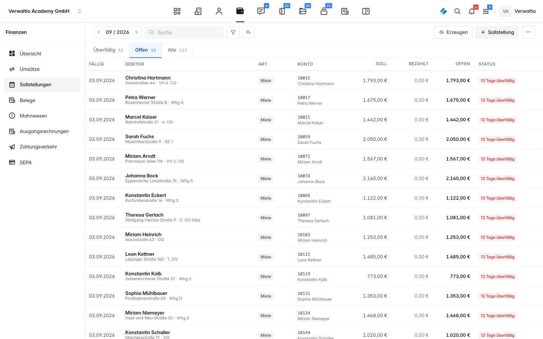Open the dashboard grid icon in top navigation
The height and width of the screenshot is (339, 543).
[177, 11]
